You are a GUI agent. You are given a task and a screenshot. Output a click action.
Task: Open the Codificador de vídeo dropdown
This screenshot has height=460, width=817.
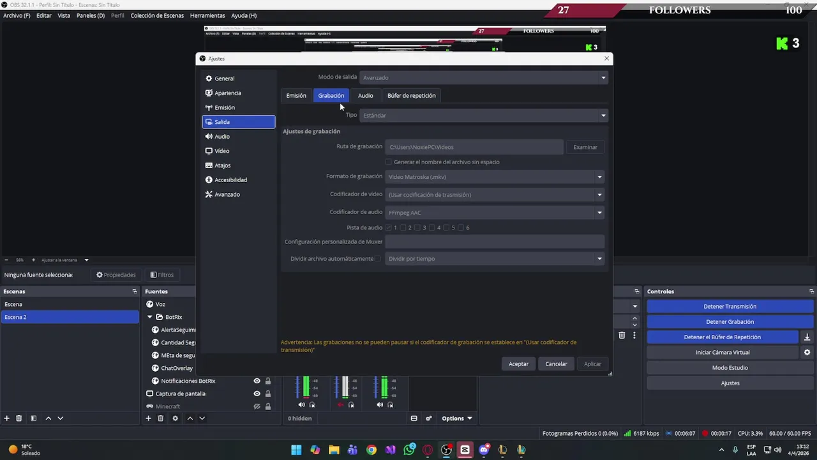(495, 195)
